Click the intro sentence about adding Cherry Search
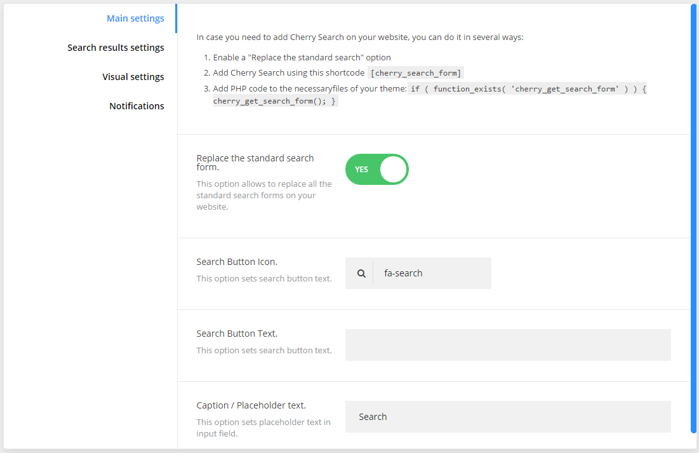The image size is (699, 453). coord(360,37)
